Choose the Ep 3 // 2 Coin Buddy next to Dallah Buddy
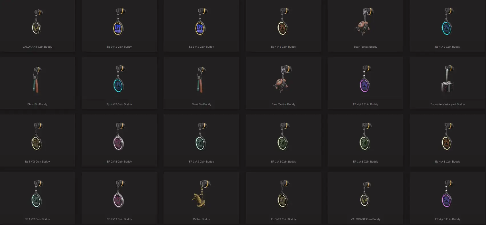The height and width of the screenshot is (225, 486). [283, 198]
